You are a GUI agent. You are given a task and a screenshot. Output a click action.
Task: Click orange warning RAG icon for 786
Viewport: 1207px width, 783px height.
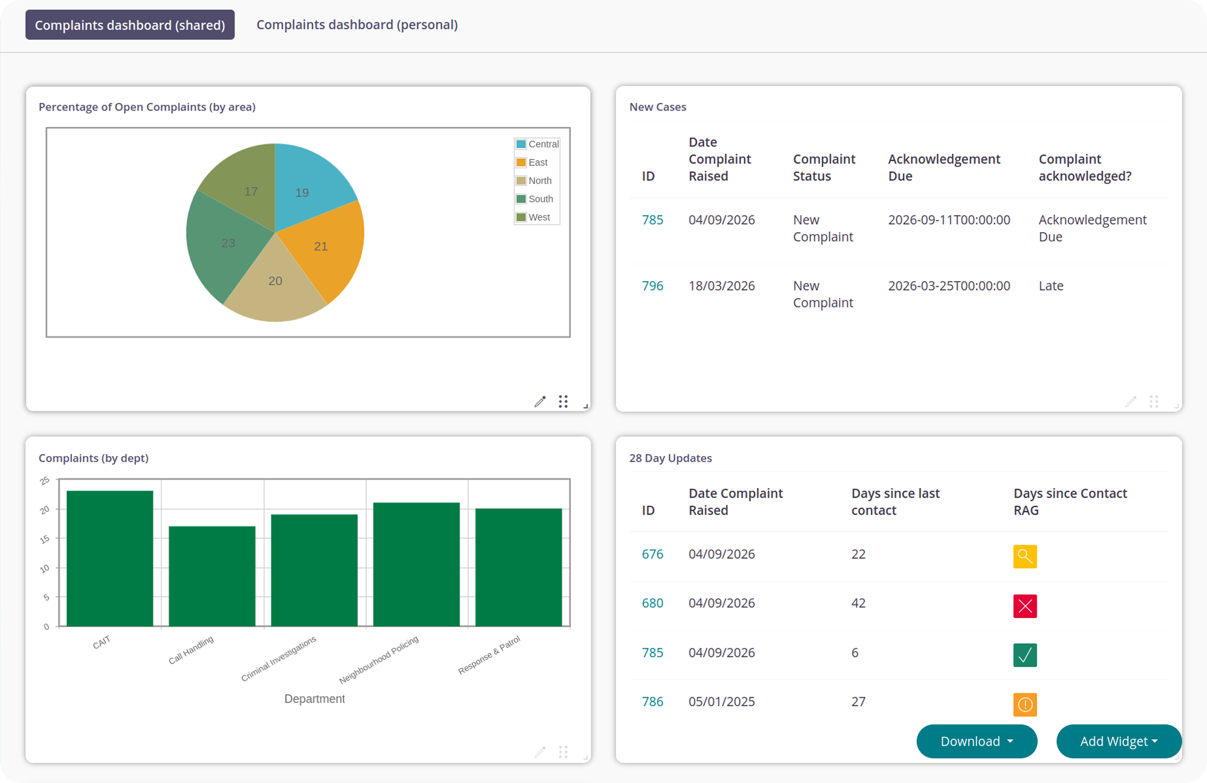(1025, 704)
